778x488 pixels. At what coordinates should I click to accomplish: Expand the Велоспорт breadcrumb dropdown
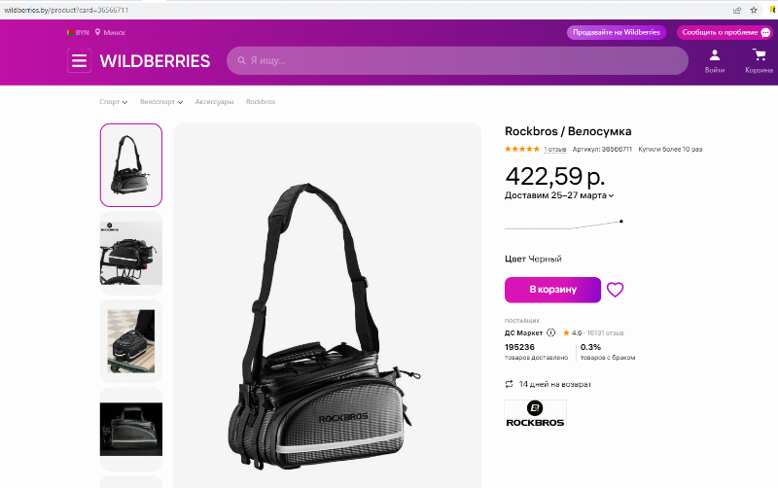[x=180, y=102]
